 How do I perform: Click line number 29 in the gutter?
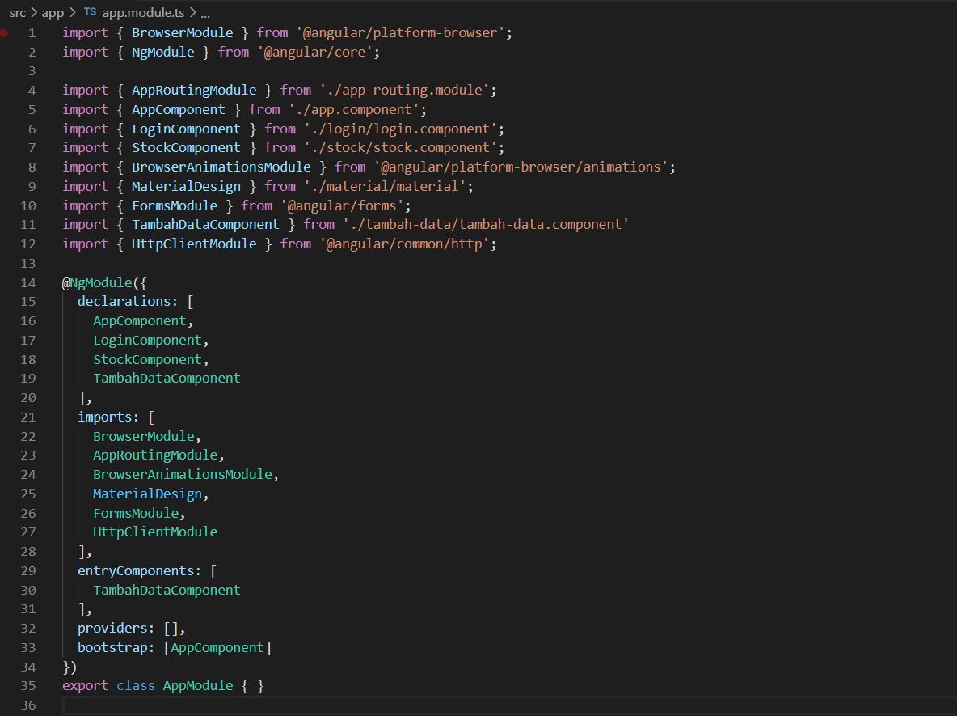pyautogui.click(x=28, y=570)
